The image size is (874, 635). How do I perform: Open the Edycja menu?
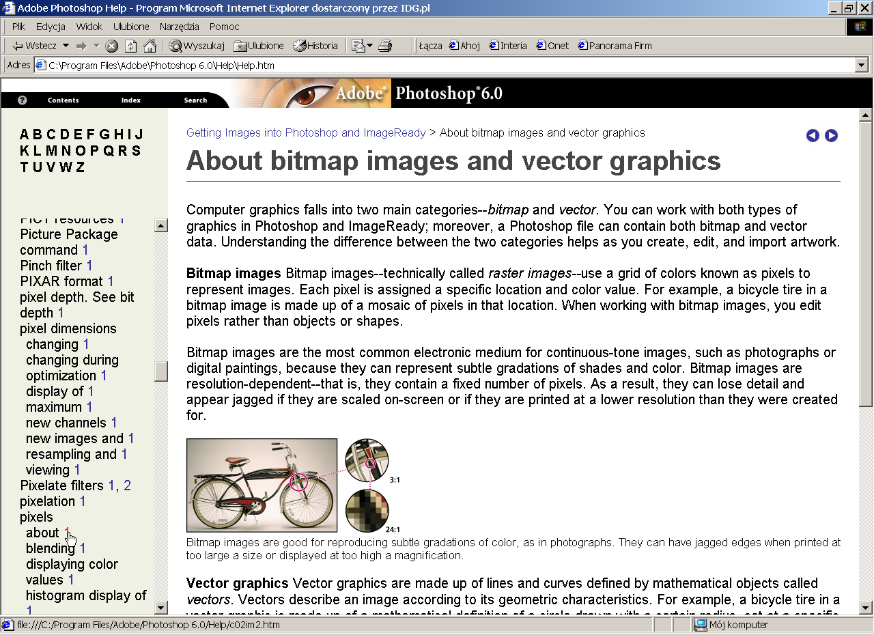point(51,27)
